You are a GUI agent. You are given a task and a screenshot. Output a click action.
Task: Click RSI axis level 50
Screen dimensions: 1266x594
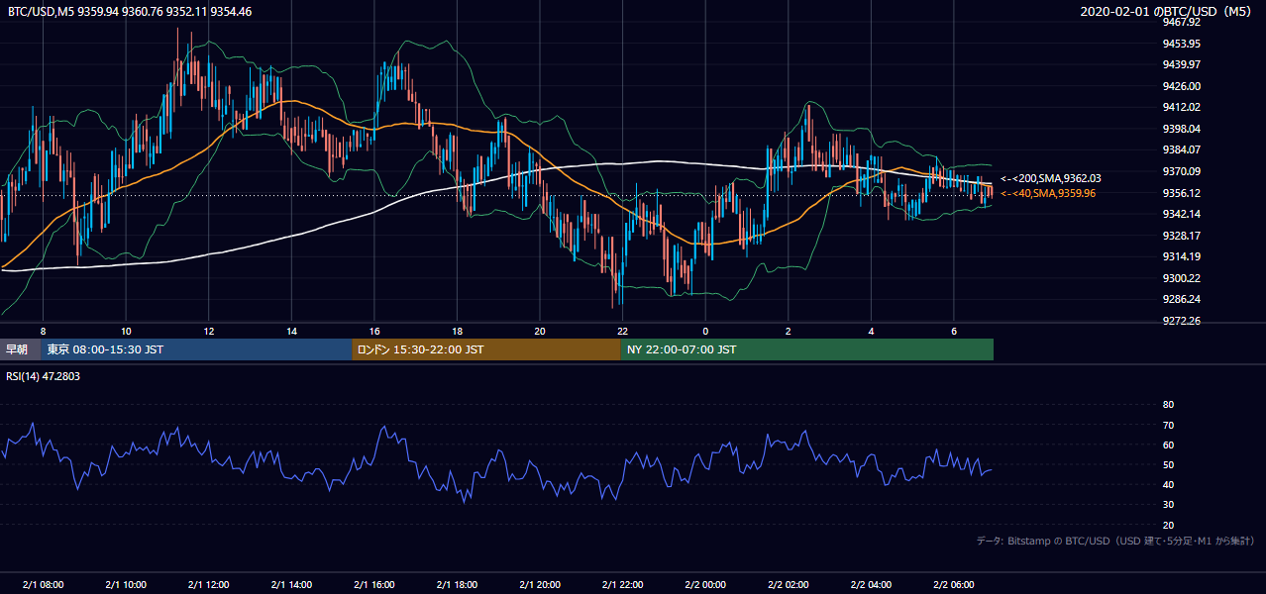point(1168,464)
